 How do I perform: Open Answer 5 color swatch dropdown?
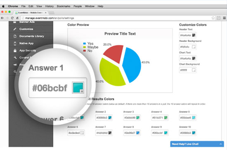click(x=194, y=118)
